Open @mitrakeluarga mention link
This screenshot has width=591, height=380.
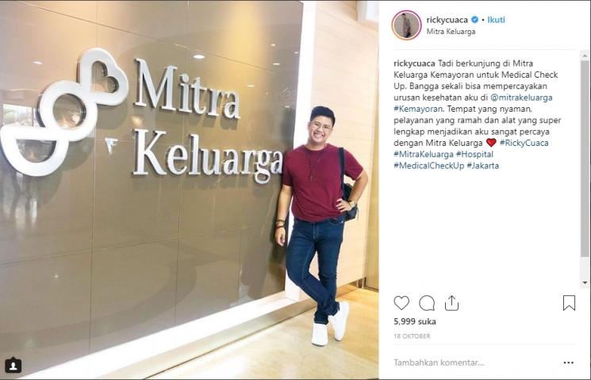point(521,98)
